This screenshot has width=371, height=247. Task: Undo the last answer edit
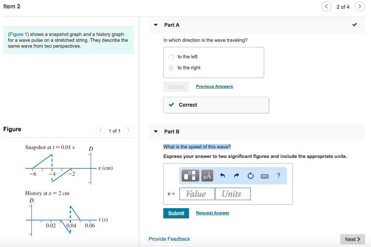(222, 176)
